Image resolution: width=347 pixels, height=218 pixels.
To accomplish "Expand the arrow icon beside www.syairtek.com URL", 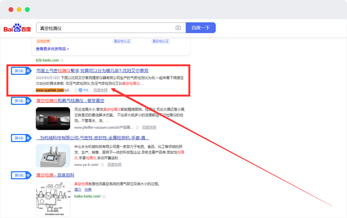I will click(x=76, y=90).
